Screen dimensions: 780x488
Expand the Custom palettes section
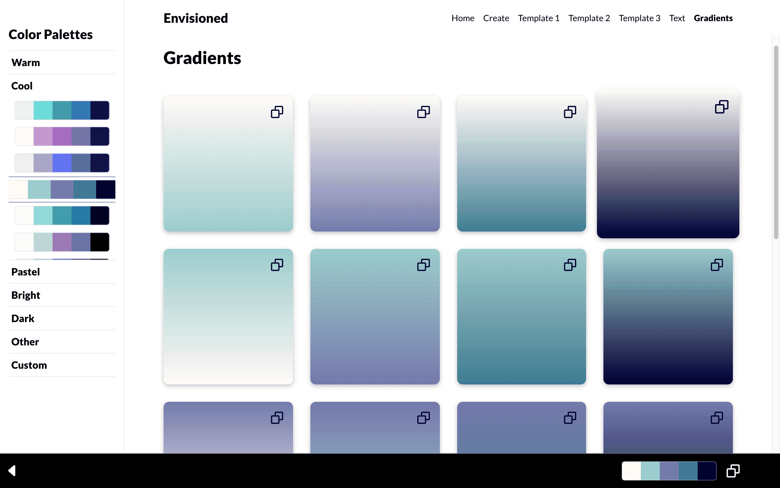(x=62, y=365)
